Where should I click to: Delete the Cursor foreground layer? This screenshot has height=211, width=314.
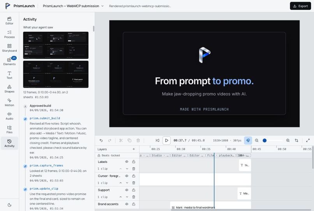[x=134, y=183]
